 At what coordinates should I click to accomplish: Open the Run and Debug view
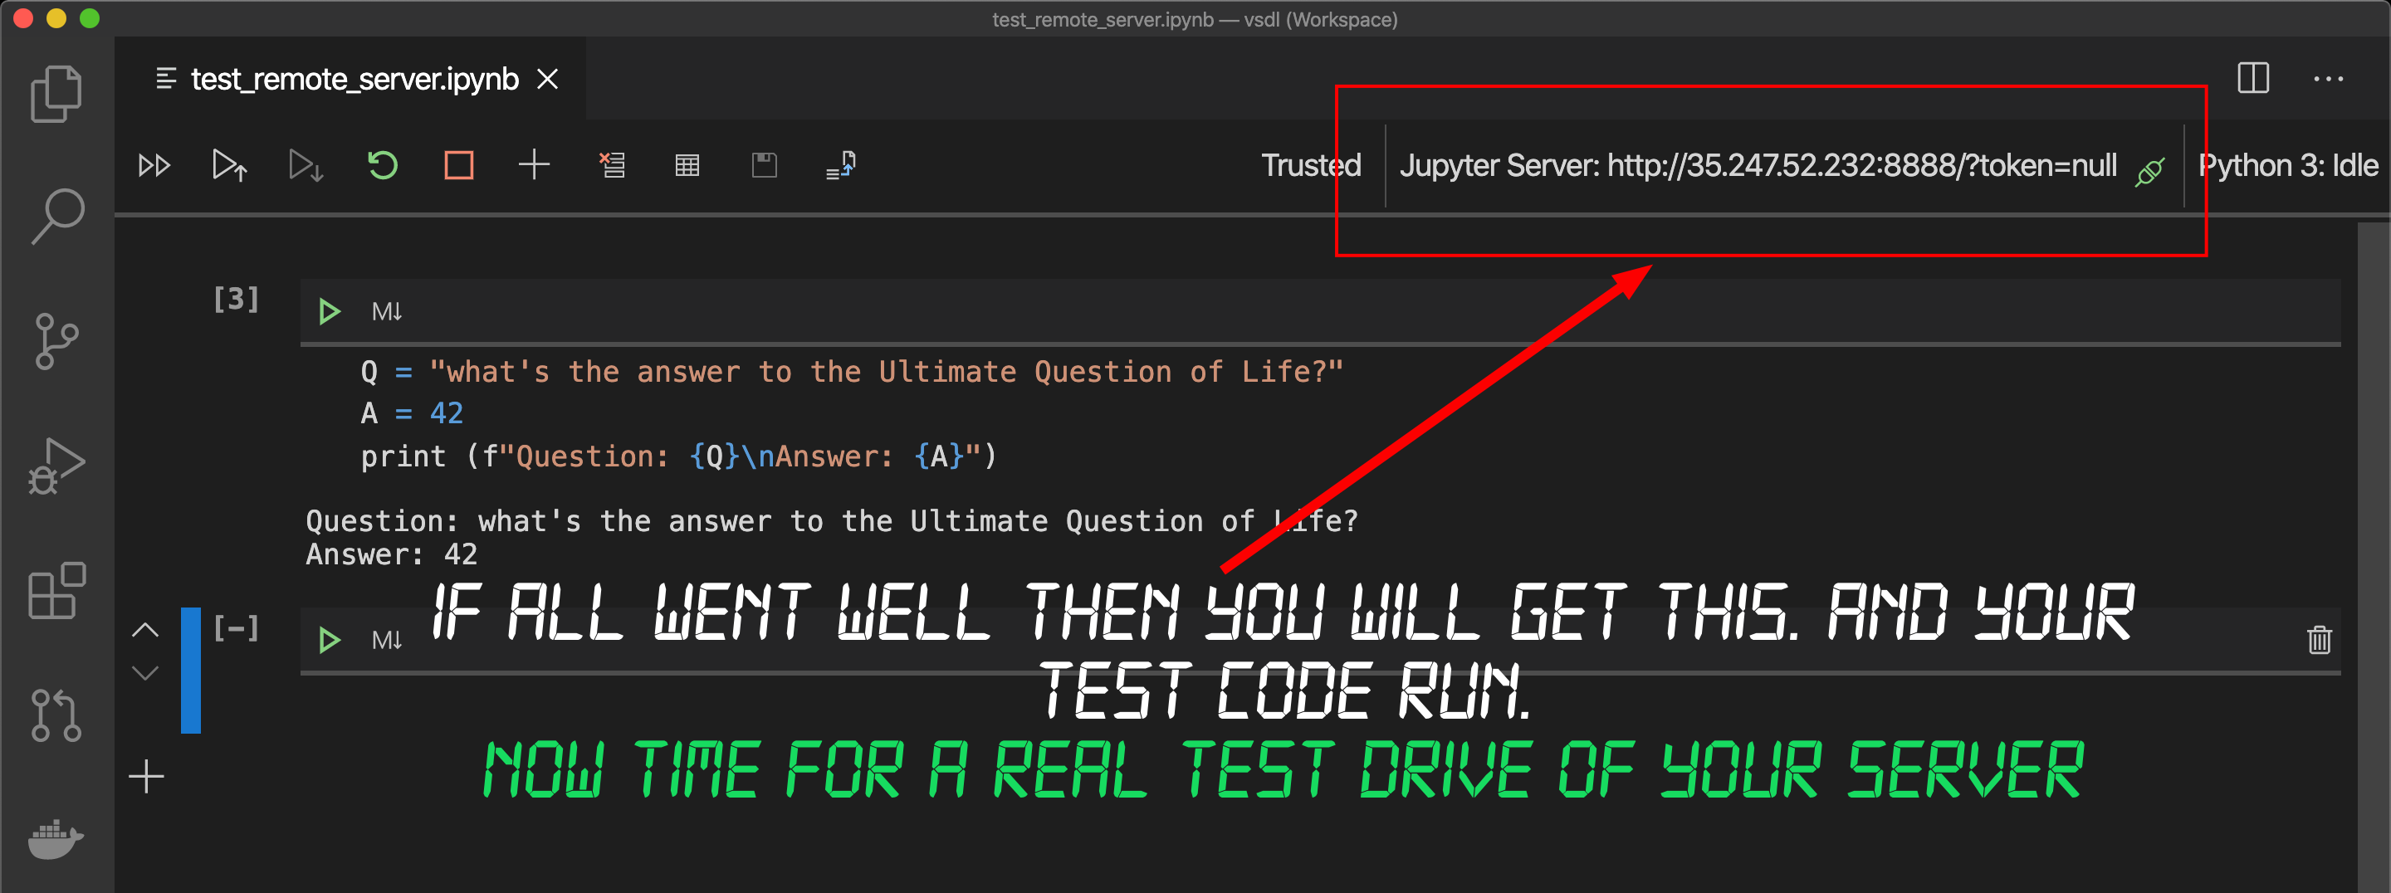[x=56, y=465]
